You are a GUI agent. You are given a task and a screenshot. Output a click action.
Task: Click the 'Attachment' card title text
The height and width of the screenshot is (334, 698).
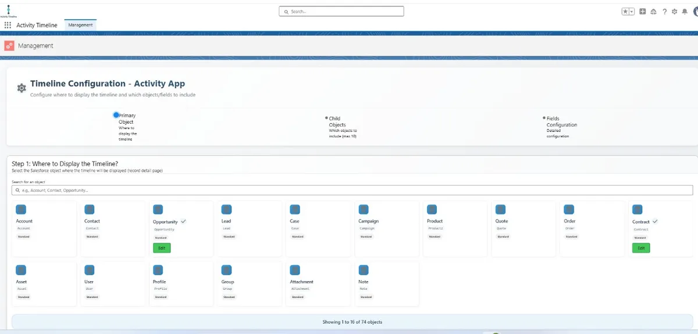pos(302,282)
